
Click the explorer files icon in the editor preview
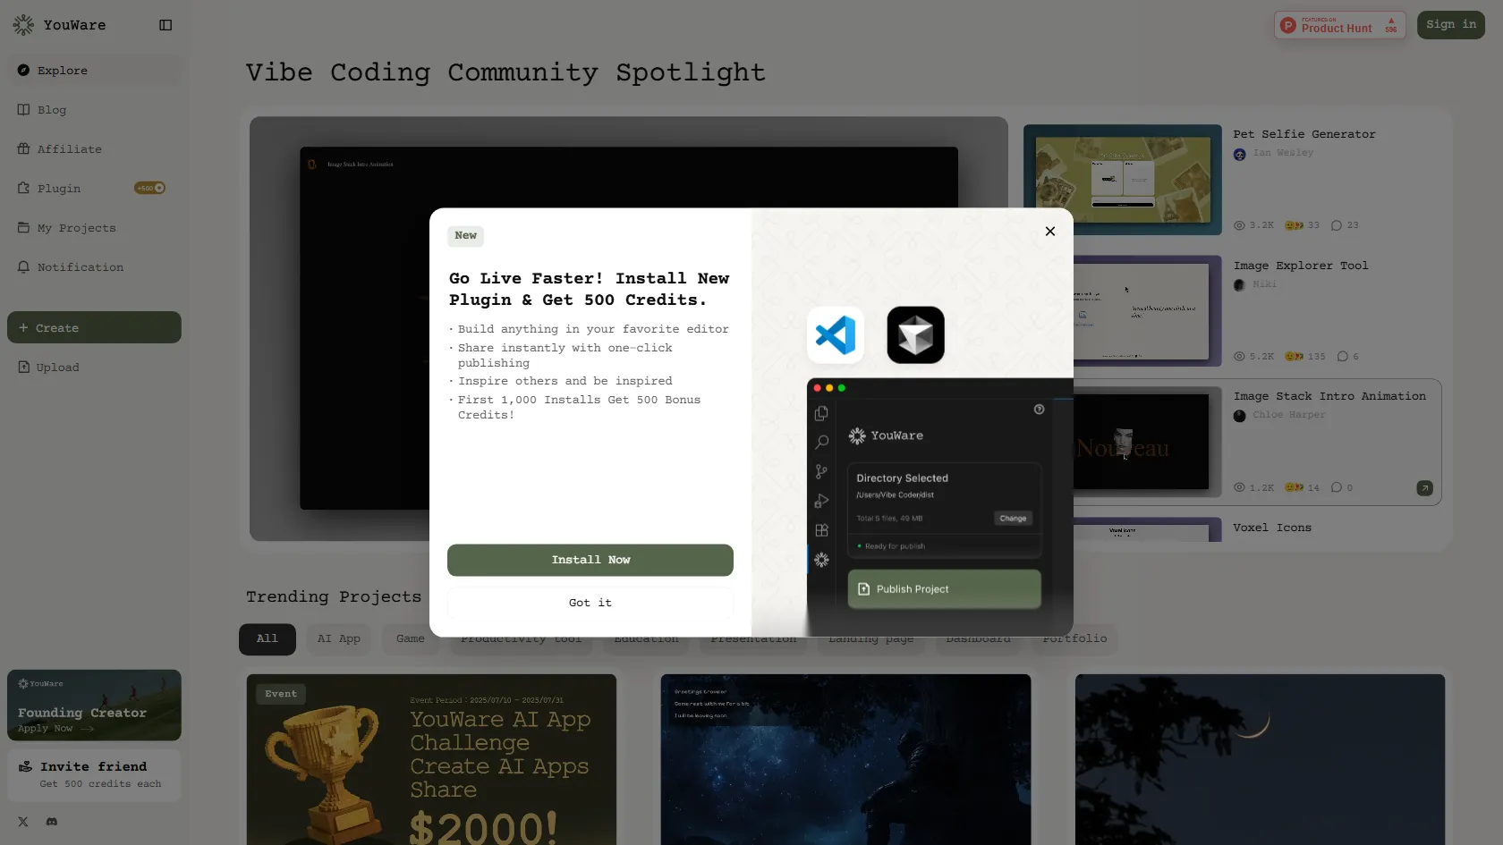821,413
